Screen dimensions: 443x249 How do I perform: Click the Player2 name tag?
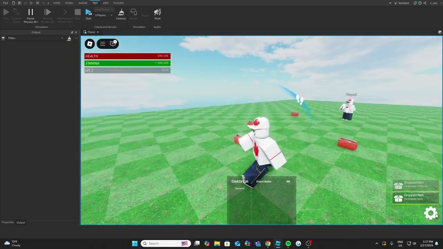pyautogui.click(x=351, y=95)
